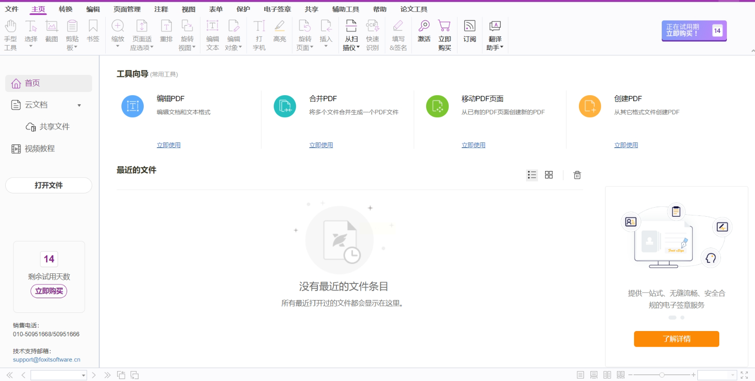The image size is (755, 381).
Task: Click the zoom slider handle
Action: (662, 375)
